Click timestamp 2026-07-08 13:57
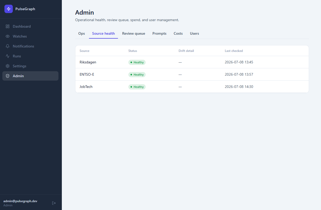Viewport: 321px width, 210px height. [239, 74]
